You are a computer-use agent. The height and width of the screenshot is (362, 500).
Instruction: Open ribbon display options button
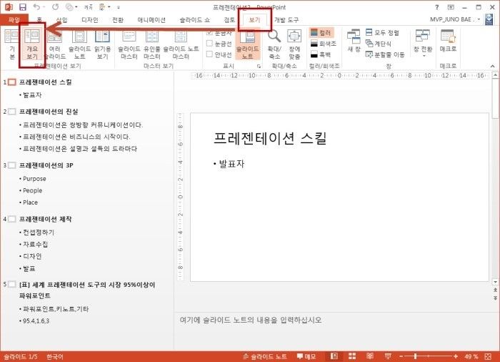[x=451, y=7]
